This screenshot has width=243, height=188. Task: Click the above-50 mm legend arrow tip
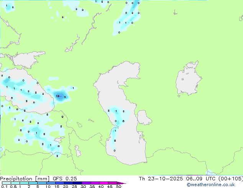click(121, 183)
